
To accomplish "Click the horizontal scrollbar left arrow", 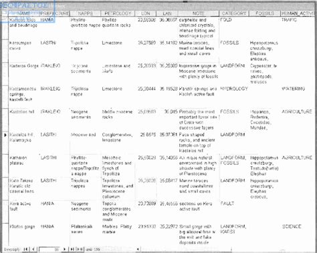I will click(138, 250).
